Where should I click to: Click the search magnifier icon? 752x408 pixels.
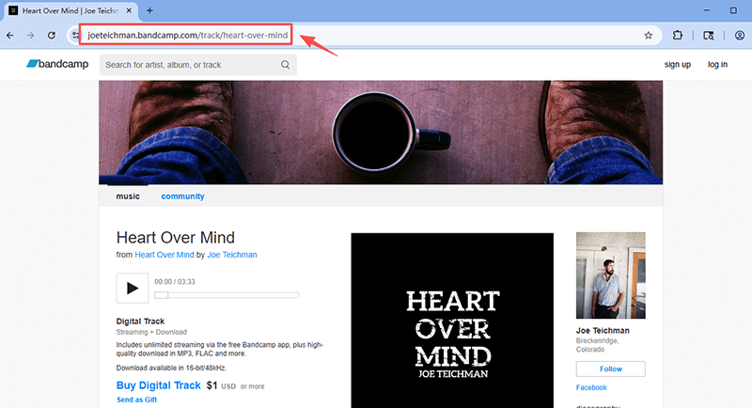coord(286,64)
